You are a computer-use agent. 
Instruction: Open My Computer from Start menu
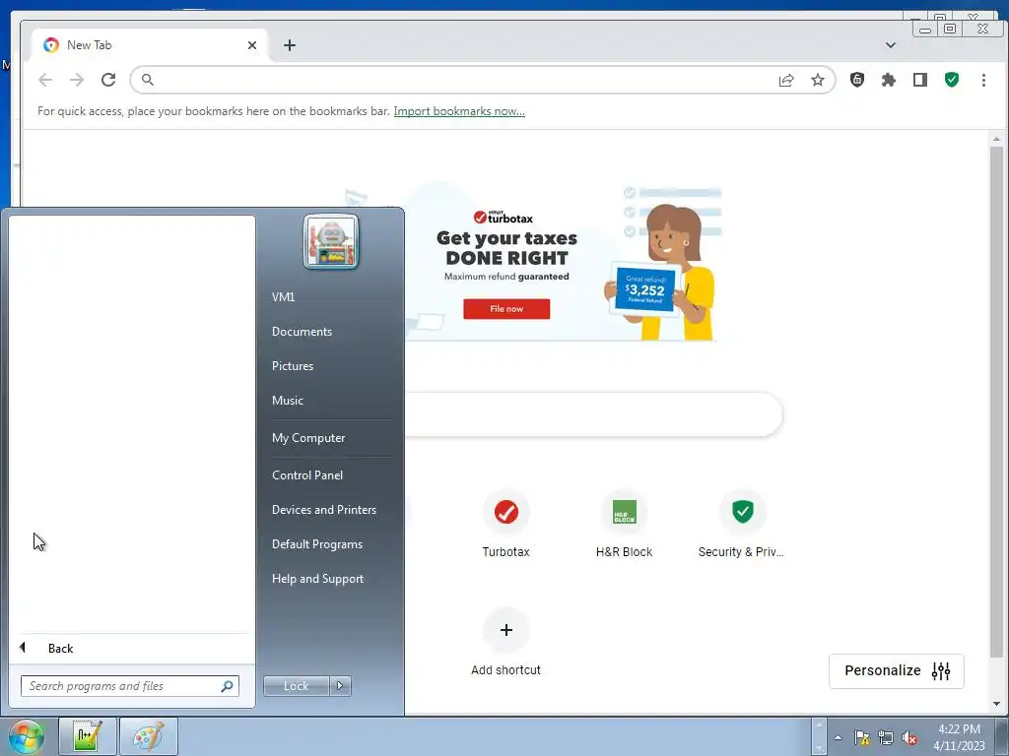click(x=308, y=438)
